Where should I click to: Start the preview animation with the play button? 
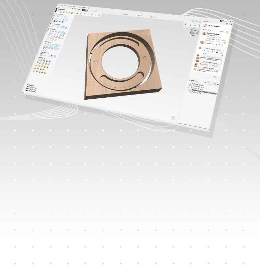pos(204,51)
